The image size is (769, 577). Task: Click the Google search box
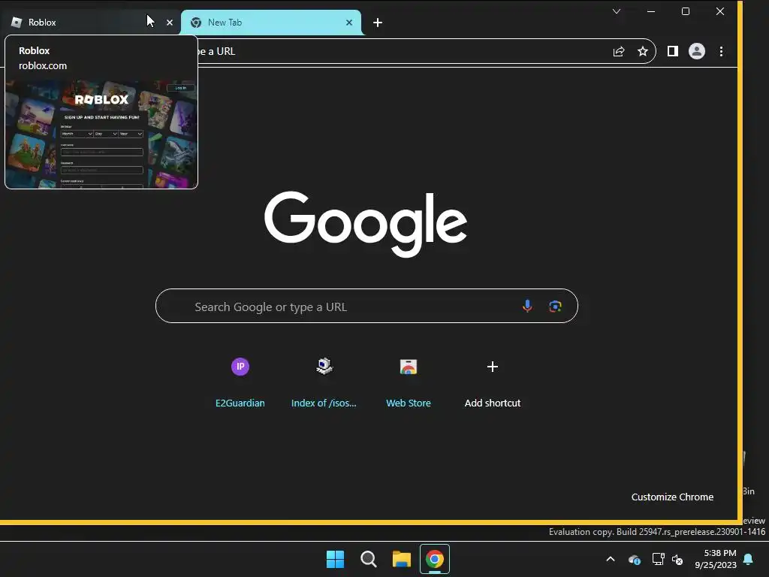tap(366, 307)
